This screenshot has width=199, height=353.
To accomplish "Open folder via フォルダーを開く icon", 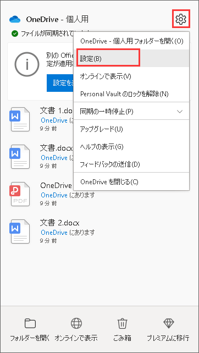I will (x=30, y=323).
